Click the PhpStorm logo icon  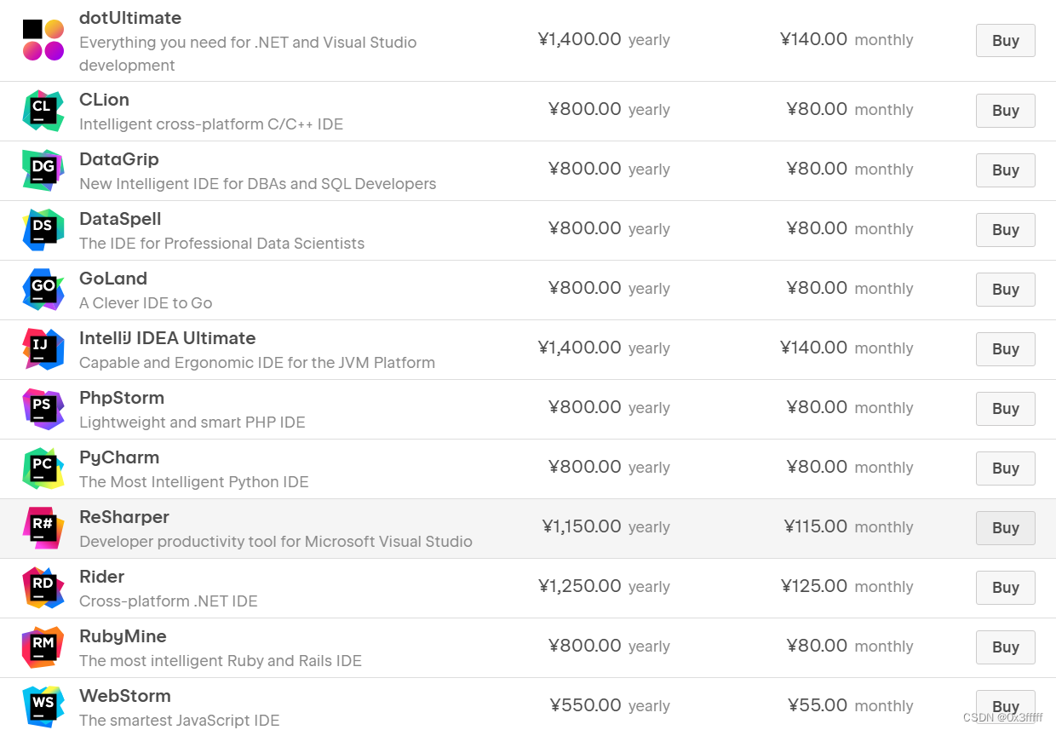43,409
